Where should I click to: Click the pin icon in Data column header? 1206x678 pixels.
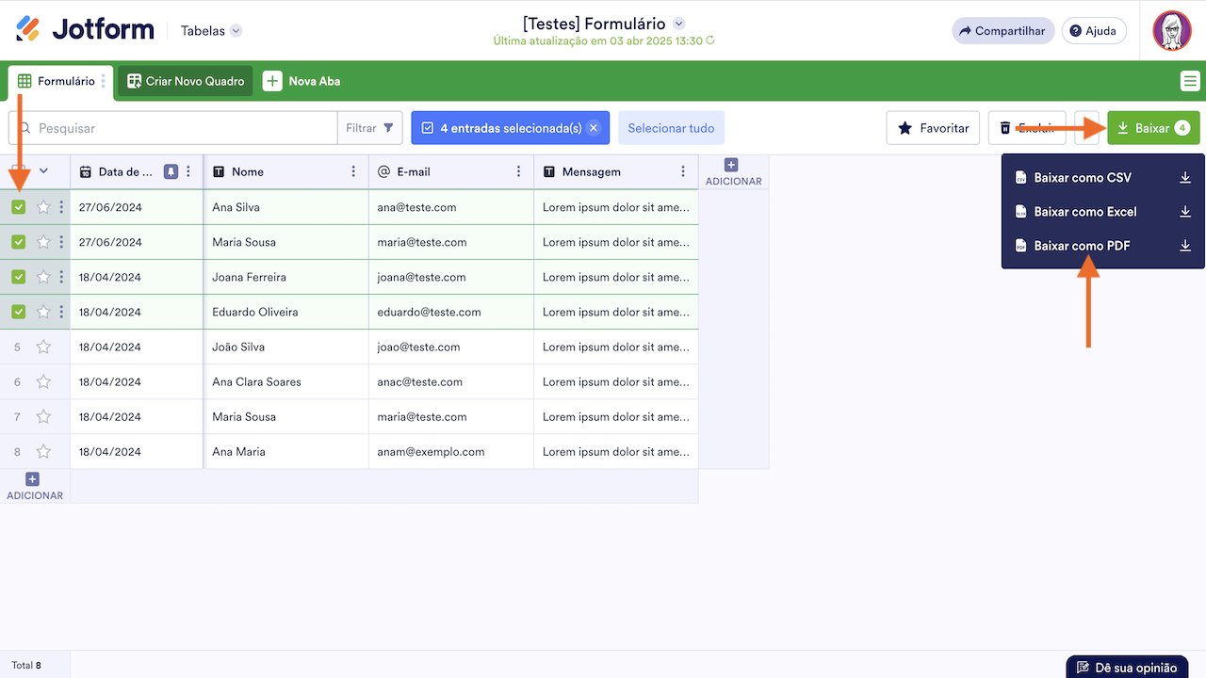tap(171, 171)
